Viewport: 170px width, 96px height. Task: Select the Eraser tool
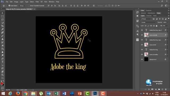point(2,46)
